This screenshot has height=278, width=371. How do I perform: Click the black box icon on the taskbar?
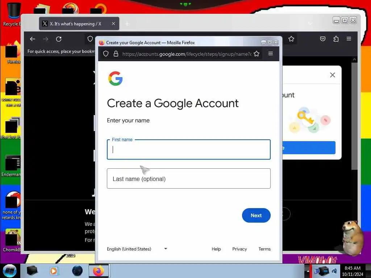[32, 271]
